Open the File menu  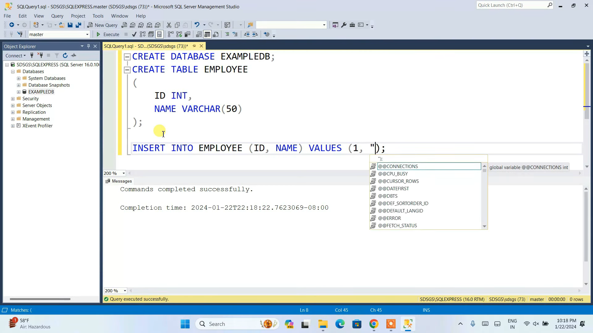click(7, 16)
